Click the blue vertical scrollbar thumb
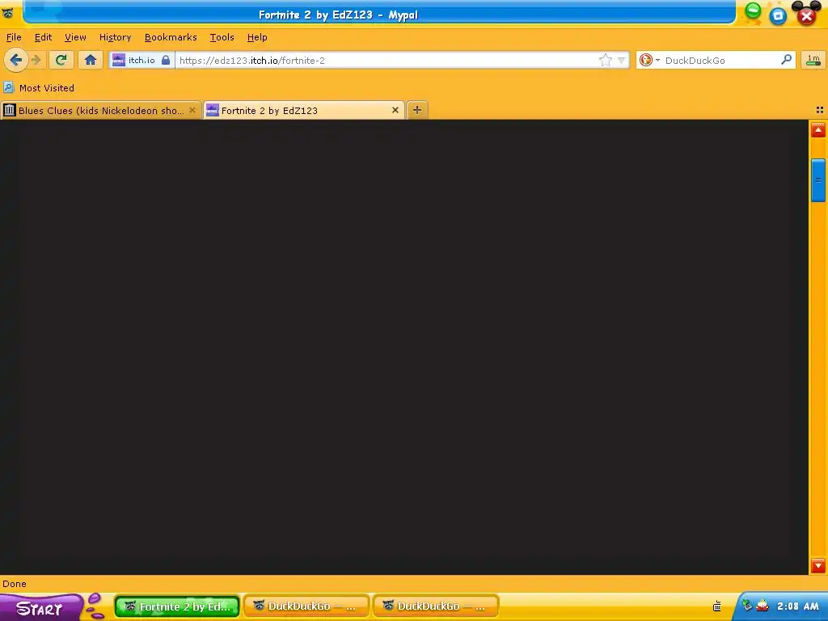 click(818, 180)
